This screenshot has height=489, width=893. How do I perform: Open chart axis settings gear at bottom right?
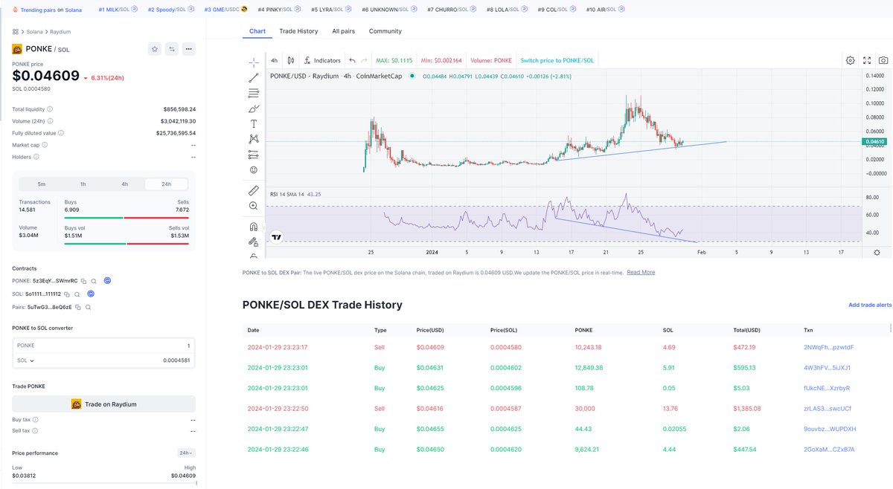(x=877, y=253)
